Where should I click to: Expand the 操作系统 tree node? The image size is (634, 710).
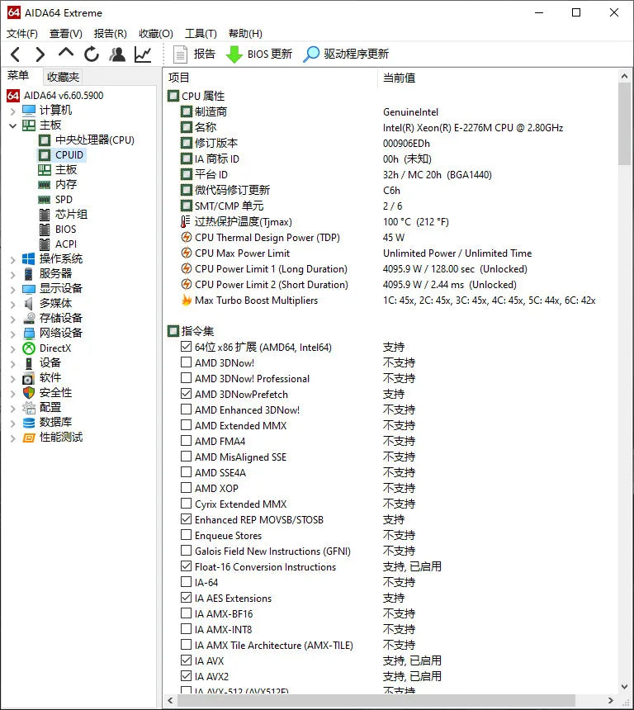pyautogui.click(x=12, y=260)
